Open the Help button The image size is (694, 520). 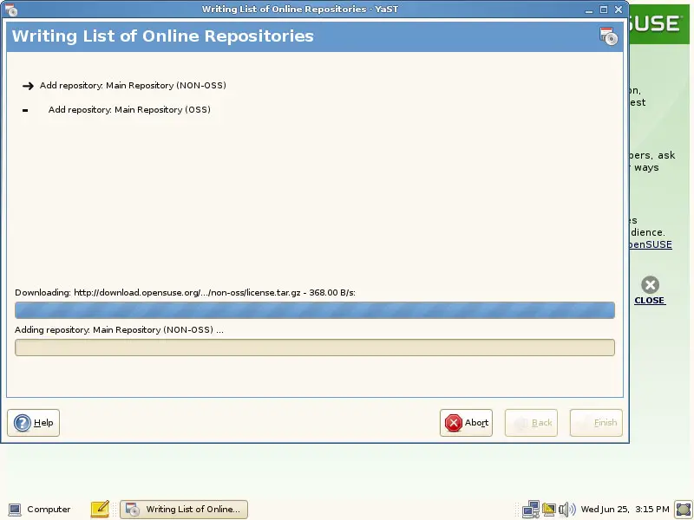[x=33, y=423]
